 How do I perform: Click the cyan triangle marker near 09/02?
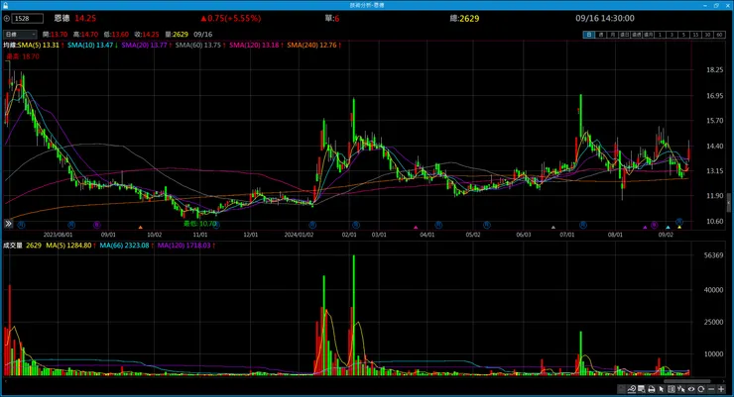click(x=668, y=227)
